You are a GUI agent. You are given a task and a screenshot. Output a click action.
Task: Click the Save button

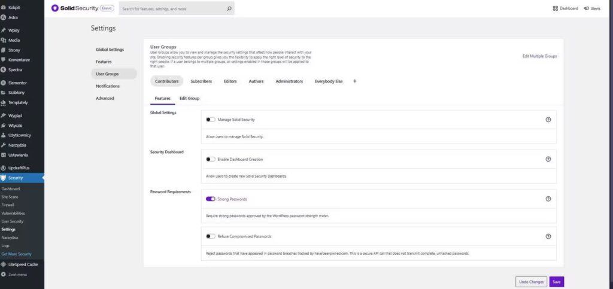(557, 282)
